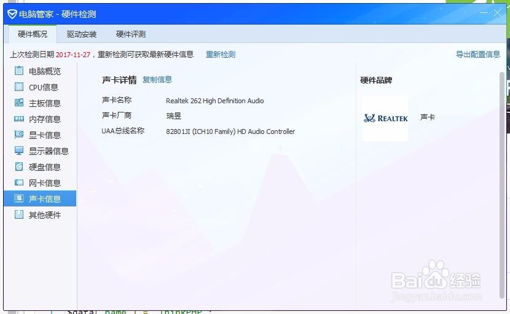The width and height of the screenshot is (510, 314).
Task: Click the Realtek 262 High Definition Audio text
Action: coord(214,101)
